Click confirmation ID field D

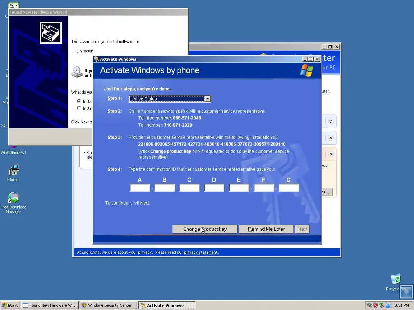pos(214,188)
